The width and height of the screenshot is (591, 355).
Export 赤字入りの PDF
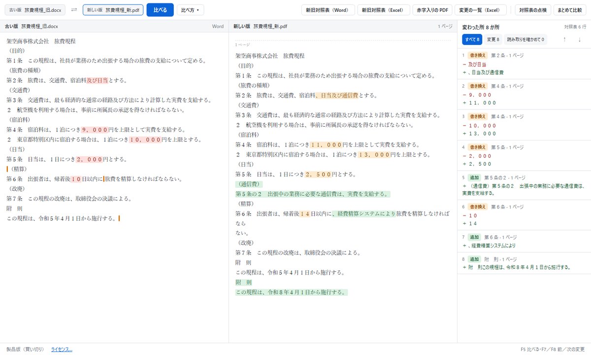tap(432, 10)
